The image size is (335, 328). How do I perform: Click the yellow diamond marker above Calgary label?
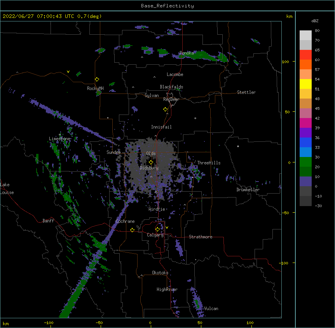click(x=157, y=229)
